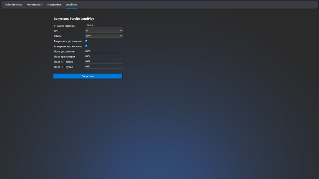Select the LoudPlay tab
Screen dimensions: 319x179
pyautogui.click(x=71, y=5)
